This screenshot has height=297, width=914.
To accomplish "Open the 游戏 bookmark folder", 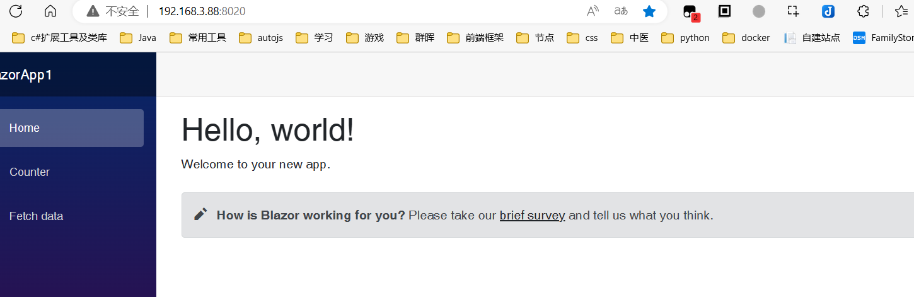I will click(x=364, y=38).
